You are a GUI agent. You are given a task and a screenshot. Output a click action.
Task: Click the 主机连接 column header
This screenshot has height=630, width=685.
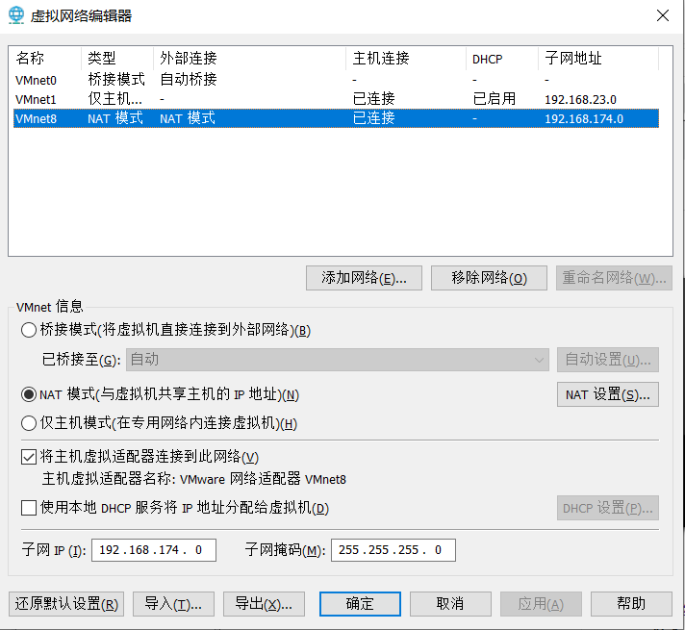(406, 58)
